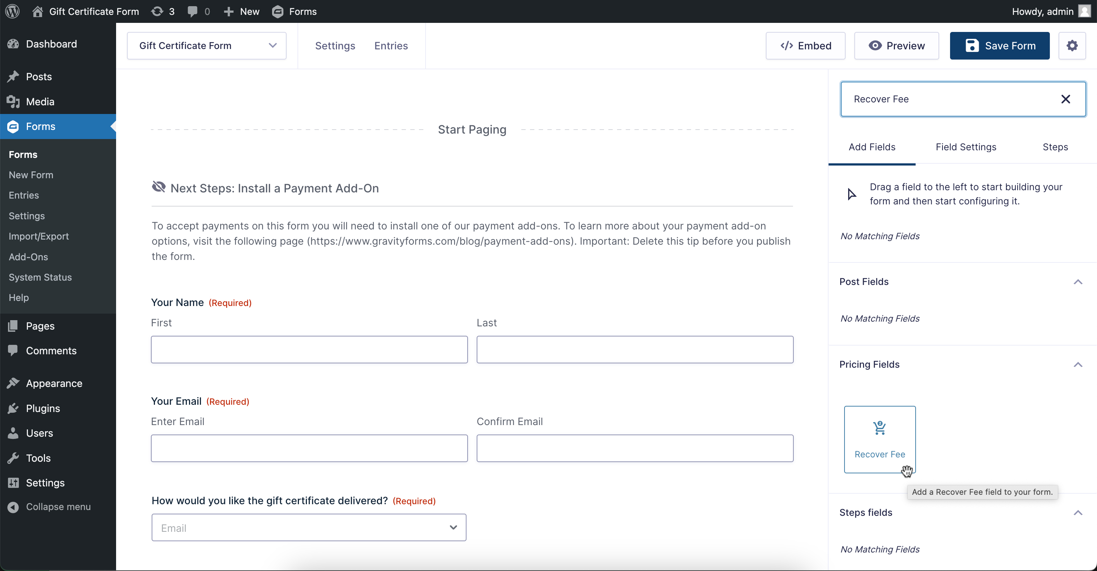1097x571 pixels.
Task: Open the gift certificate delivery Email dropdown
Action: [453, 527]
